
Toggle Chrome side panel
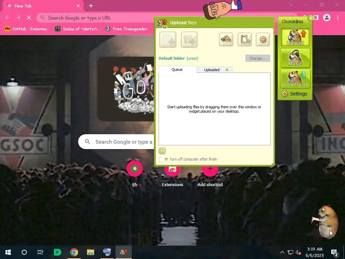pyautogui.click(x=316, y=18)
